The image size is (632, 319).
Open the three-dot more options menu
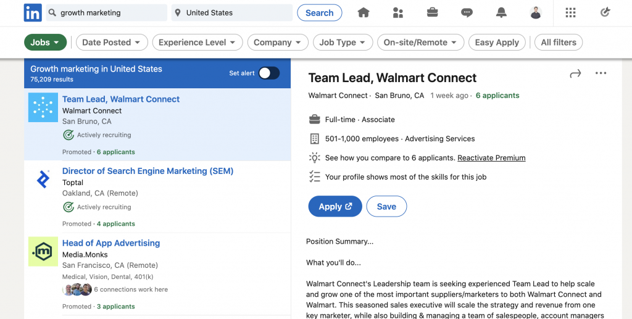pyautogui.click(x=601, y=73)
